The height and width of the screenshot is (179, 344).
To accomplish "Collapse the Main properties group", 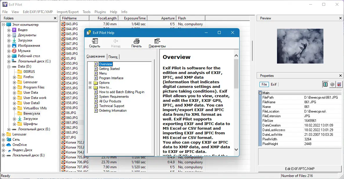I will (260, 93).
